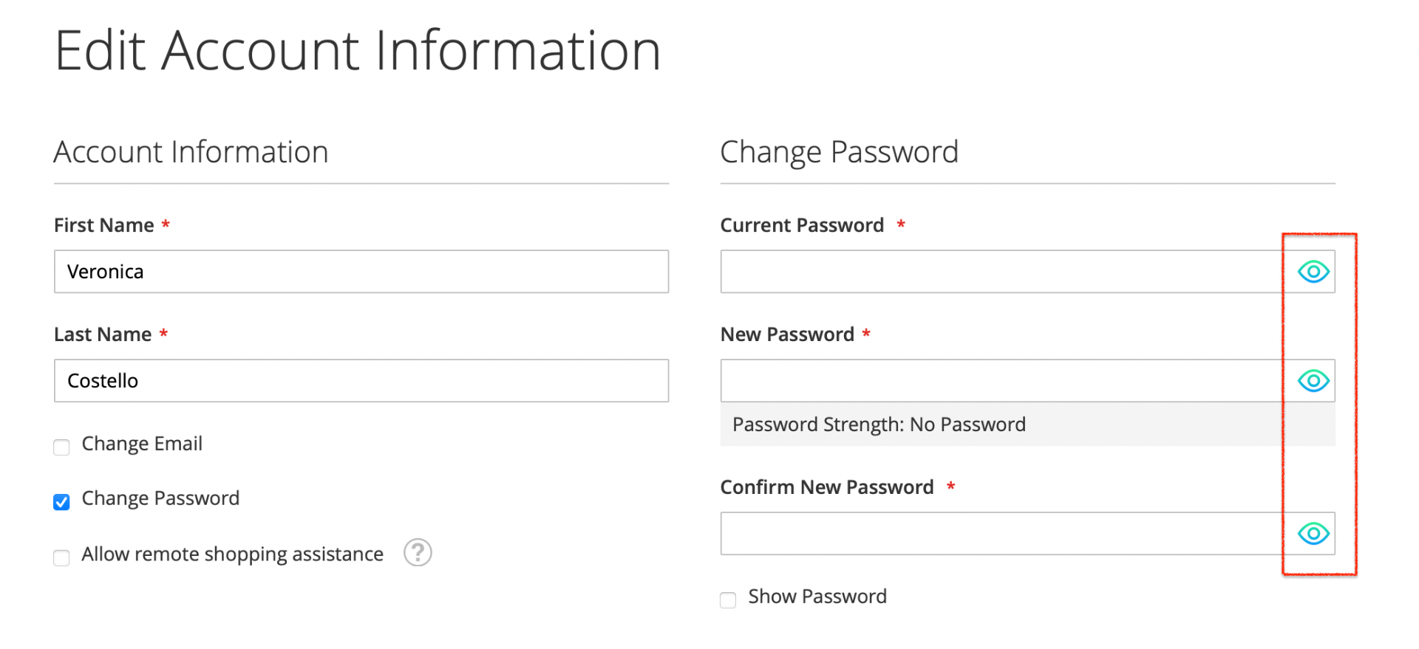Image resolution: width=1419 pixels, height=649 pixels.
Task: Check the Show Password box
Action: [x=729, y=600]
